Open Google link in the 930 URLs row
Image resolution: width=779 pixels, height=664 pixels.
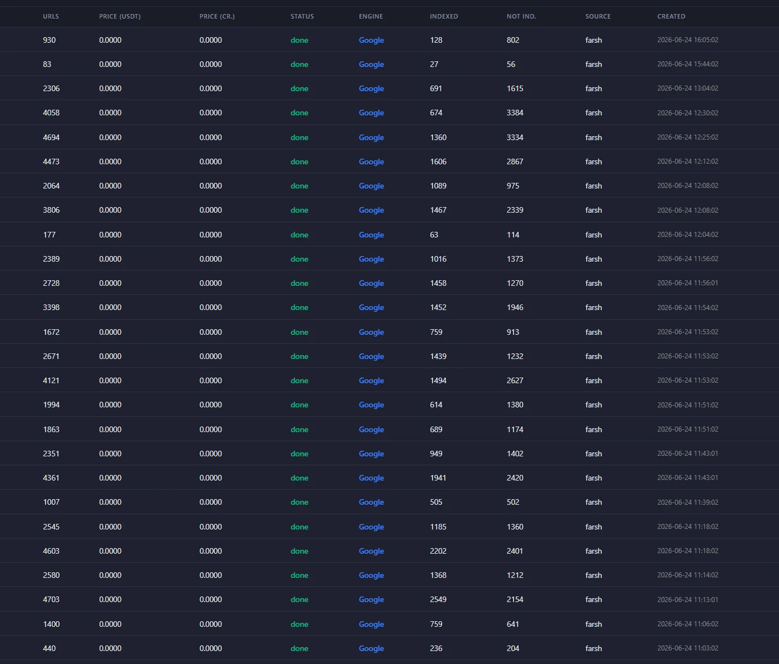[x=371, y=40]
